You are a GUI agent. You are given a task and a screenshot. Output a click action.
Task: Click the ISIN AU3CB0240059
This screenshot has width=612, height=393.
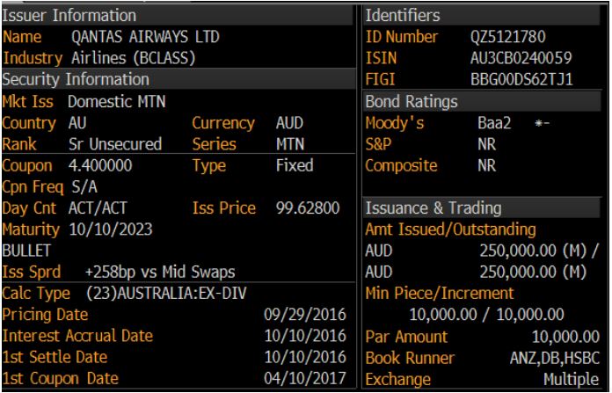coord(521,58)
